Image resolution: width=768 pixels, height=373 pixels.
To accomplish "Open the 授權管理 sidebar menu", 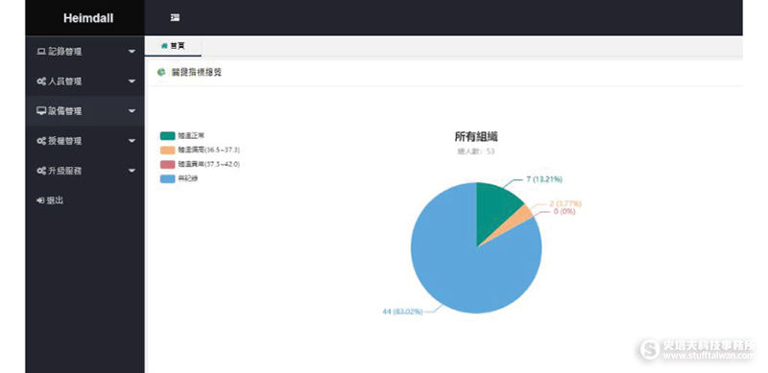I will pyautogui.click(x=85, y=141).
